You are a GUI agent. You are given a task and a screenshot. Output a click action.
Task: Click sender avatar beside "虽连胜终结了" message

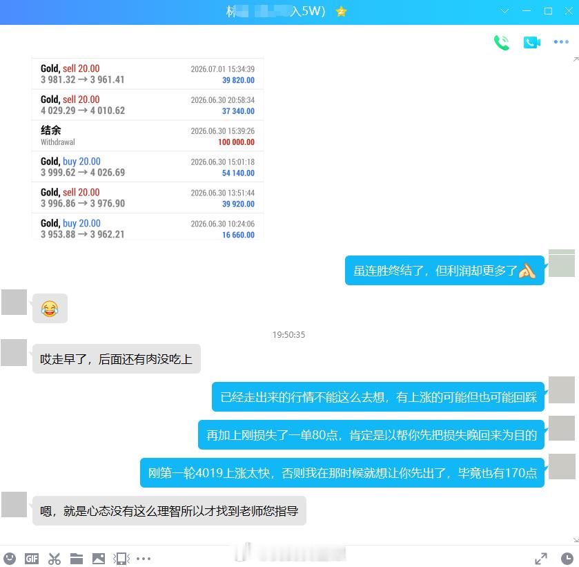pos(562,263)
